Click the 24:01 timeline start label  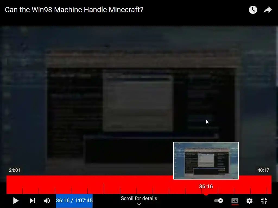[15, 170]
